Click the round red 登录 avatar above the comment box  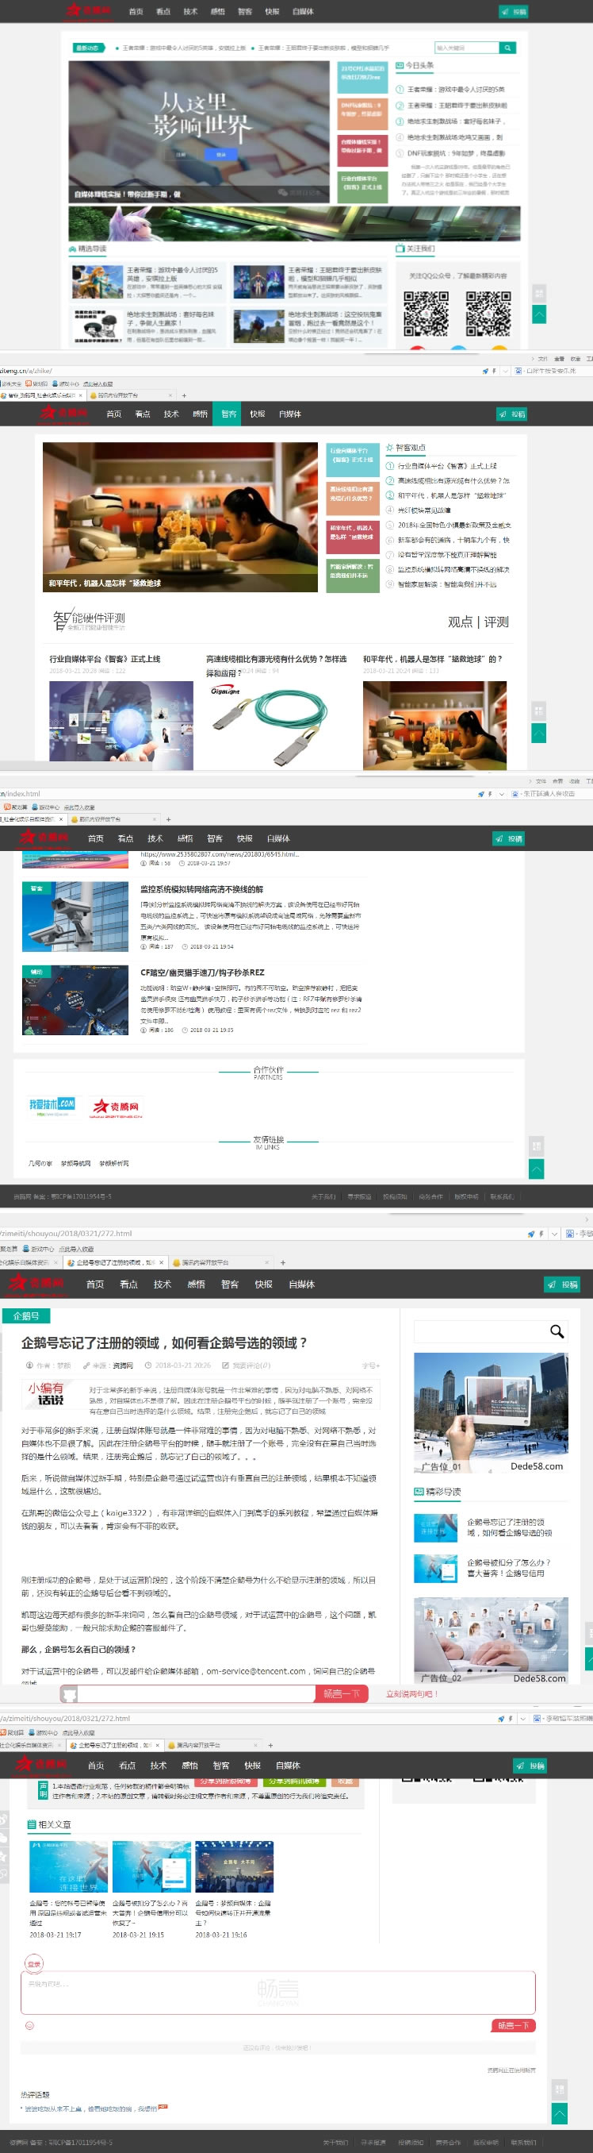click(33, 1963)
